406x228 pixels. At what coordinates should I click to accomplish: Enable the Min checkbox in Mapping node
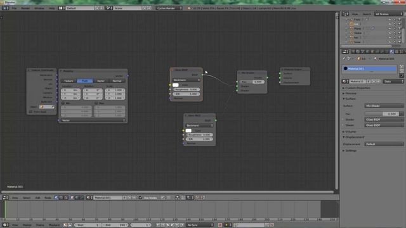(63, 103)
